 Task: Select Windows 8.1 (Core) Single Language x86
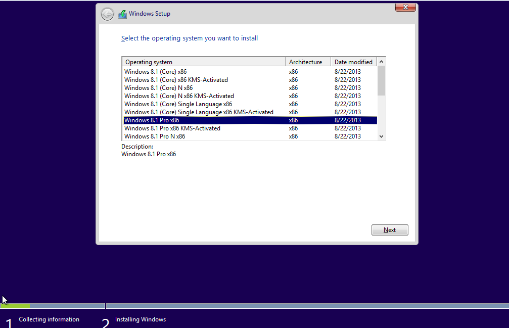click(x=250, y=104)
